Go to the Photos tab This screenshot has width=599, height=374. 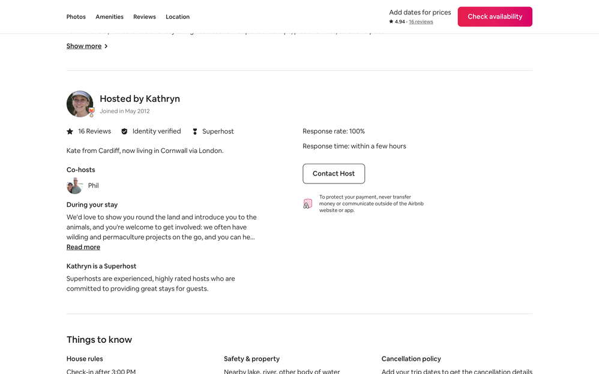tap(76, 17)
